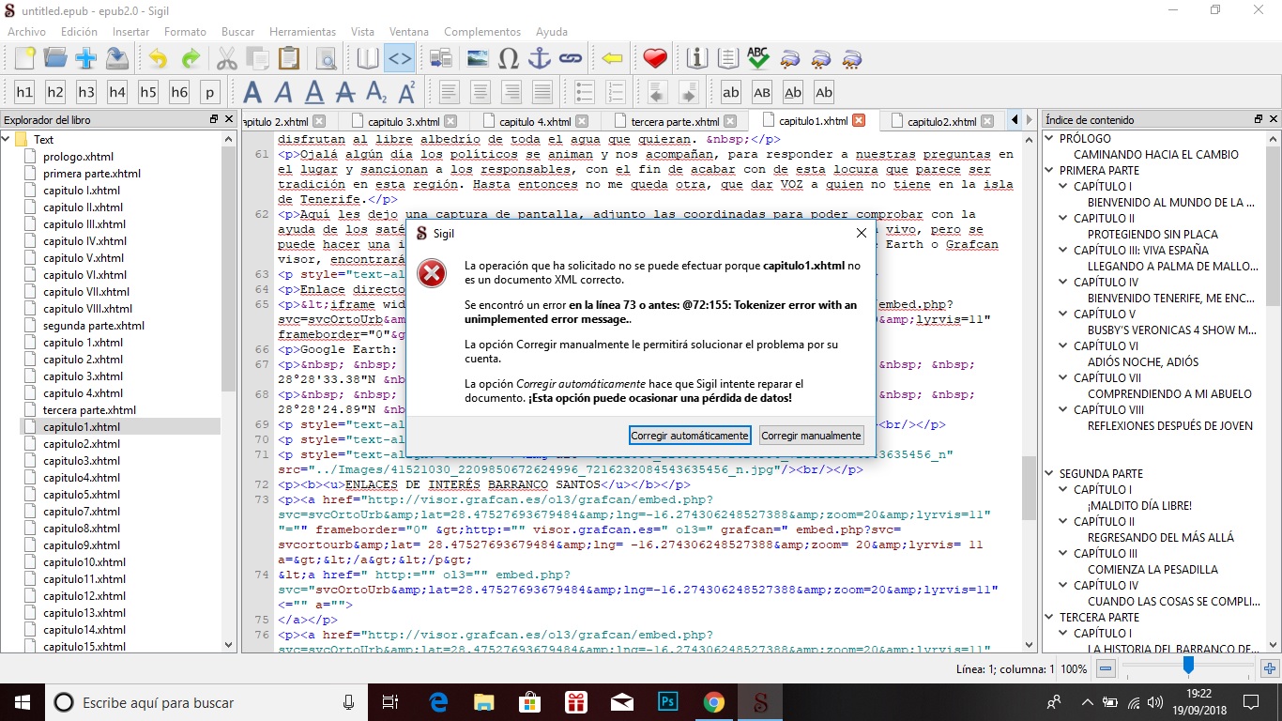Insert an image file using the picture icon

(x=477, y=58)
